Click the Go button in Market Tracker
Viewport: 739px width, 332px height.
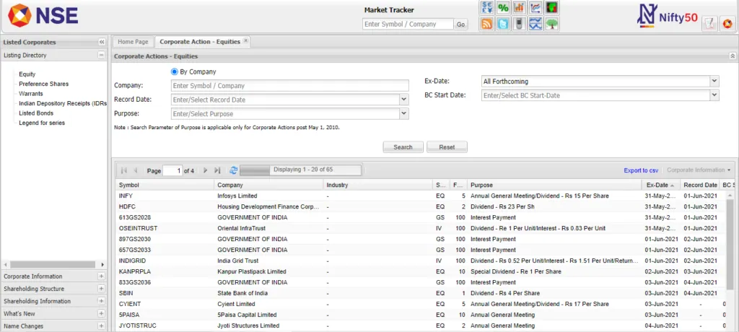(460, 24)
